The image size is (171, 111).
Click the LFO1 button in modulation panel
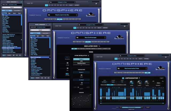(x=81, y=61)
